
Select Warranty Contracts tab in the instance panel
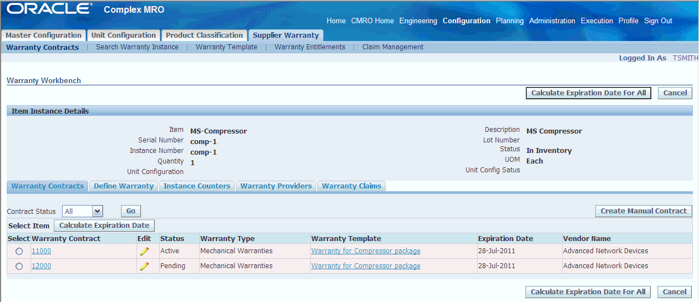(48, 186)
